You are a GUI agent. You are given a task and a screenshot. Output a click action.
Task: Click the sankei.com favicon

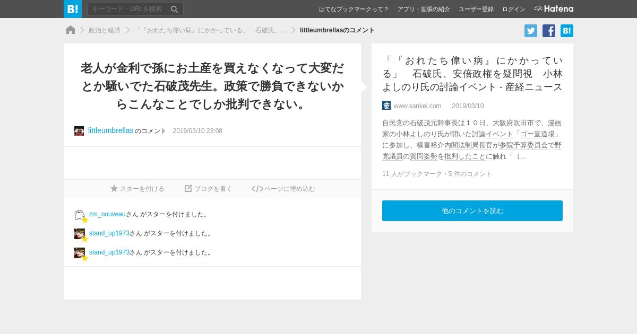386,106
